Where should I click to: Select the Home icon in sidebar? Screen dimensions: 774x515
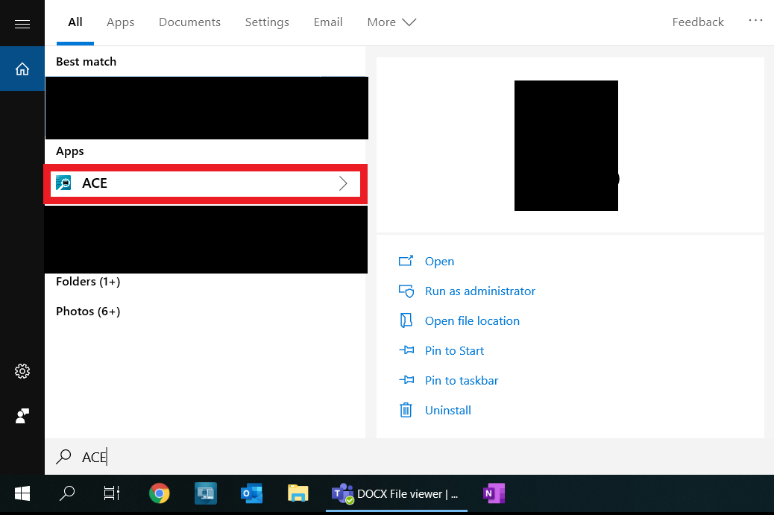click(22, 69)
